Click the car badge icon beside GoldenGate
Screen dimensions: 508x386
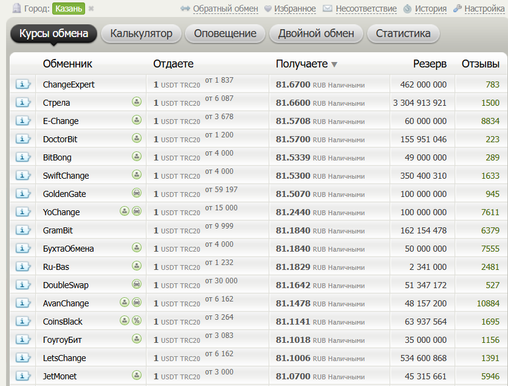pyautogui.click(x=137, y=193)
